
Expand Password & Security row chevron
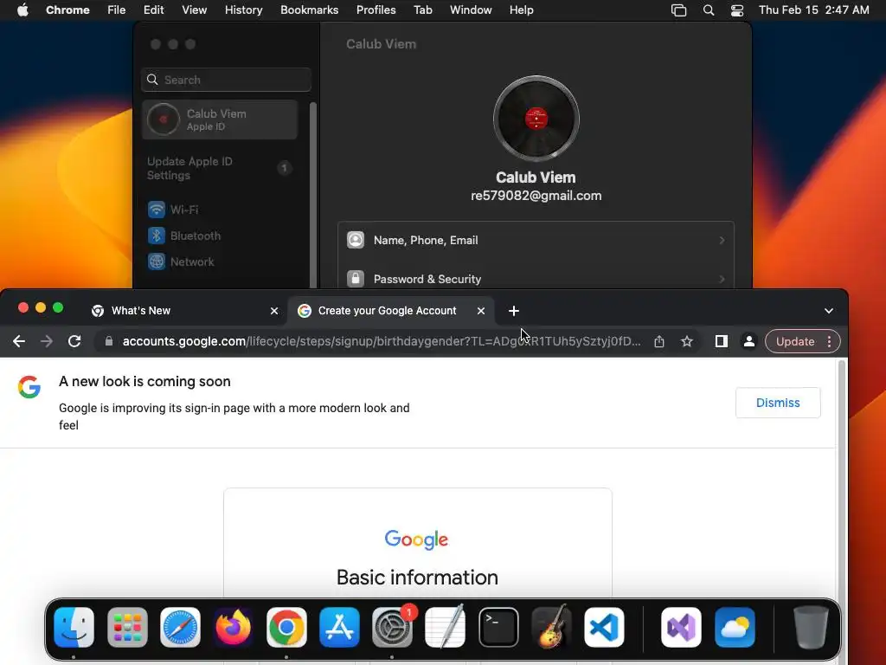pos(722,279)
